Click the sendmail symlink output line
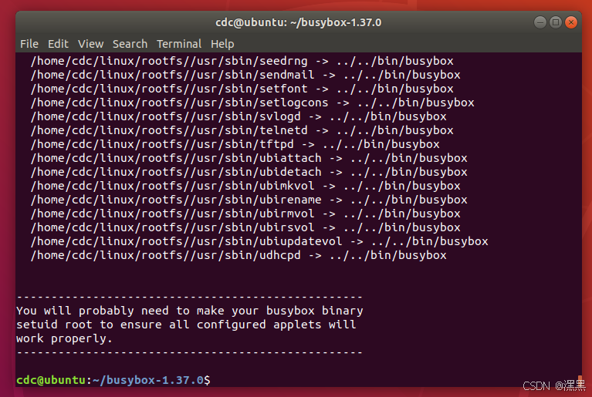This screenshot has height=397, width=592. click(245, 75)
